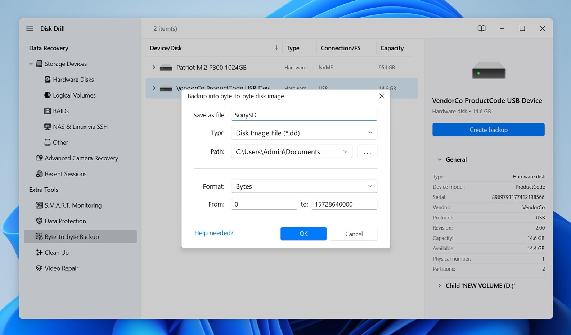The height and width of the screenshot is (335, 571).
Task: Click the browse path ... button
Action: coord(367,151)
